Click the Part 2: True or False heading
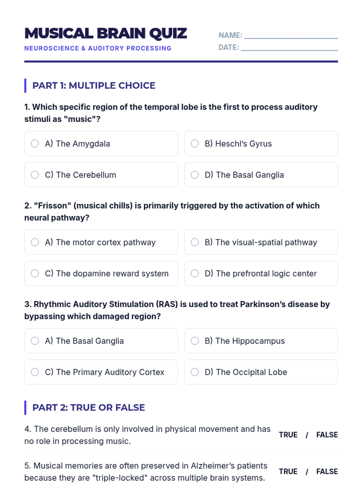 [89, 408]
